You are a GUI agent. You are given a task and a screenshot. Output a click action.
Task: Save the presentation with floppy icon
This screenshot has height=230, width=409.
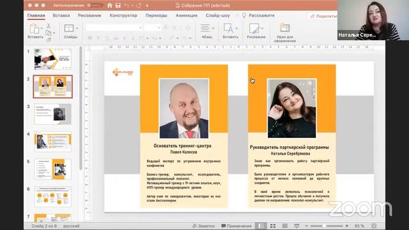point(118,5)
